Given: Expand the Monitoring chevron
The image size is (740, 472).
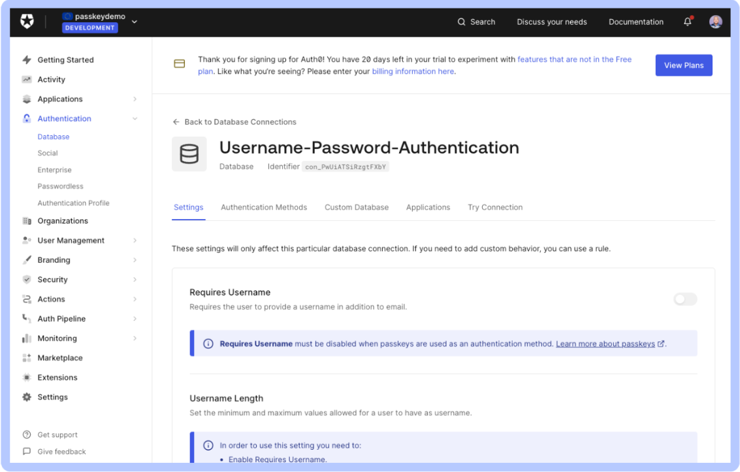Looking at the screenshot, I should [x=135, y=338].
